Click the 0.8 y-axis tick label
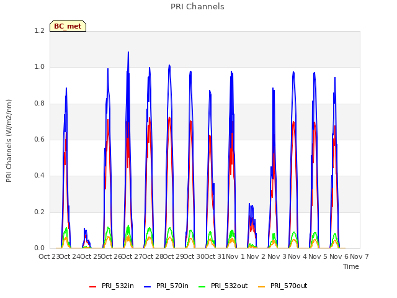 point(39,104)
